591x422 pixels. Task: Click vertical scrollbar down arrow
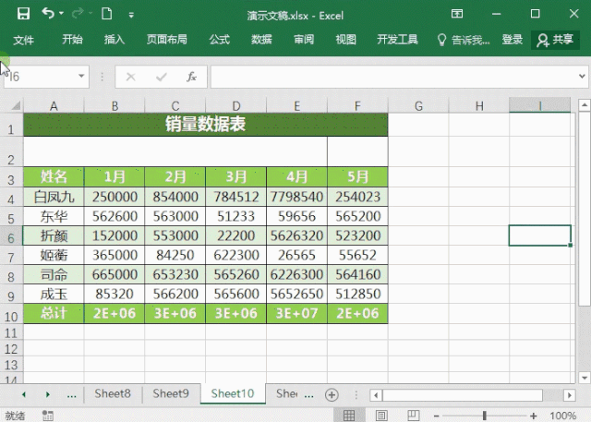click(x=585, y=378)
